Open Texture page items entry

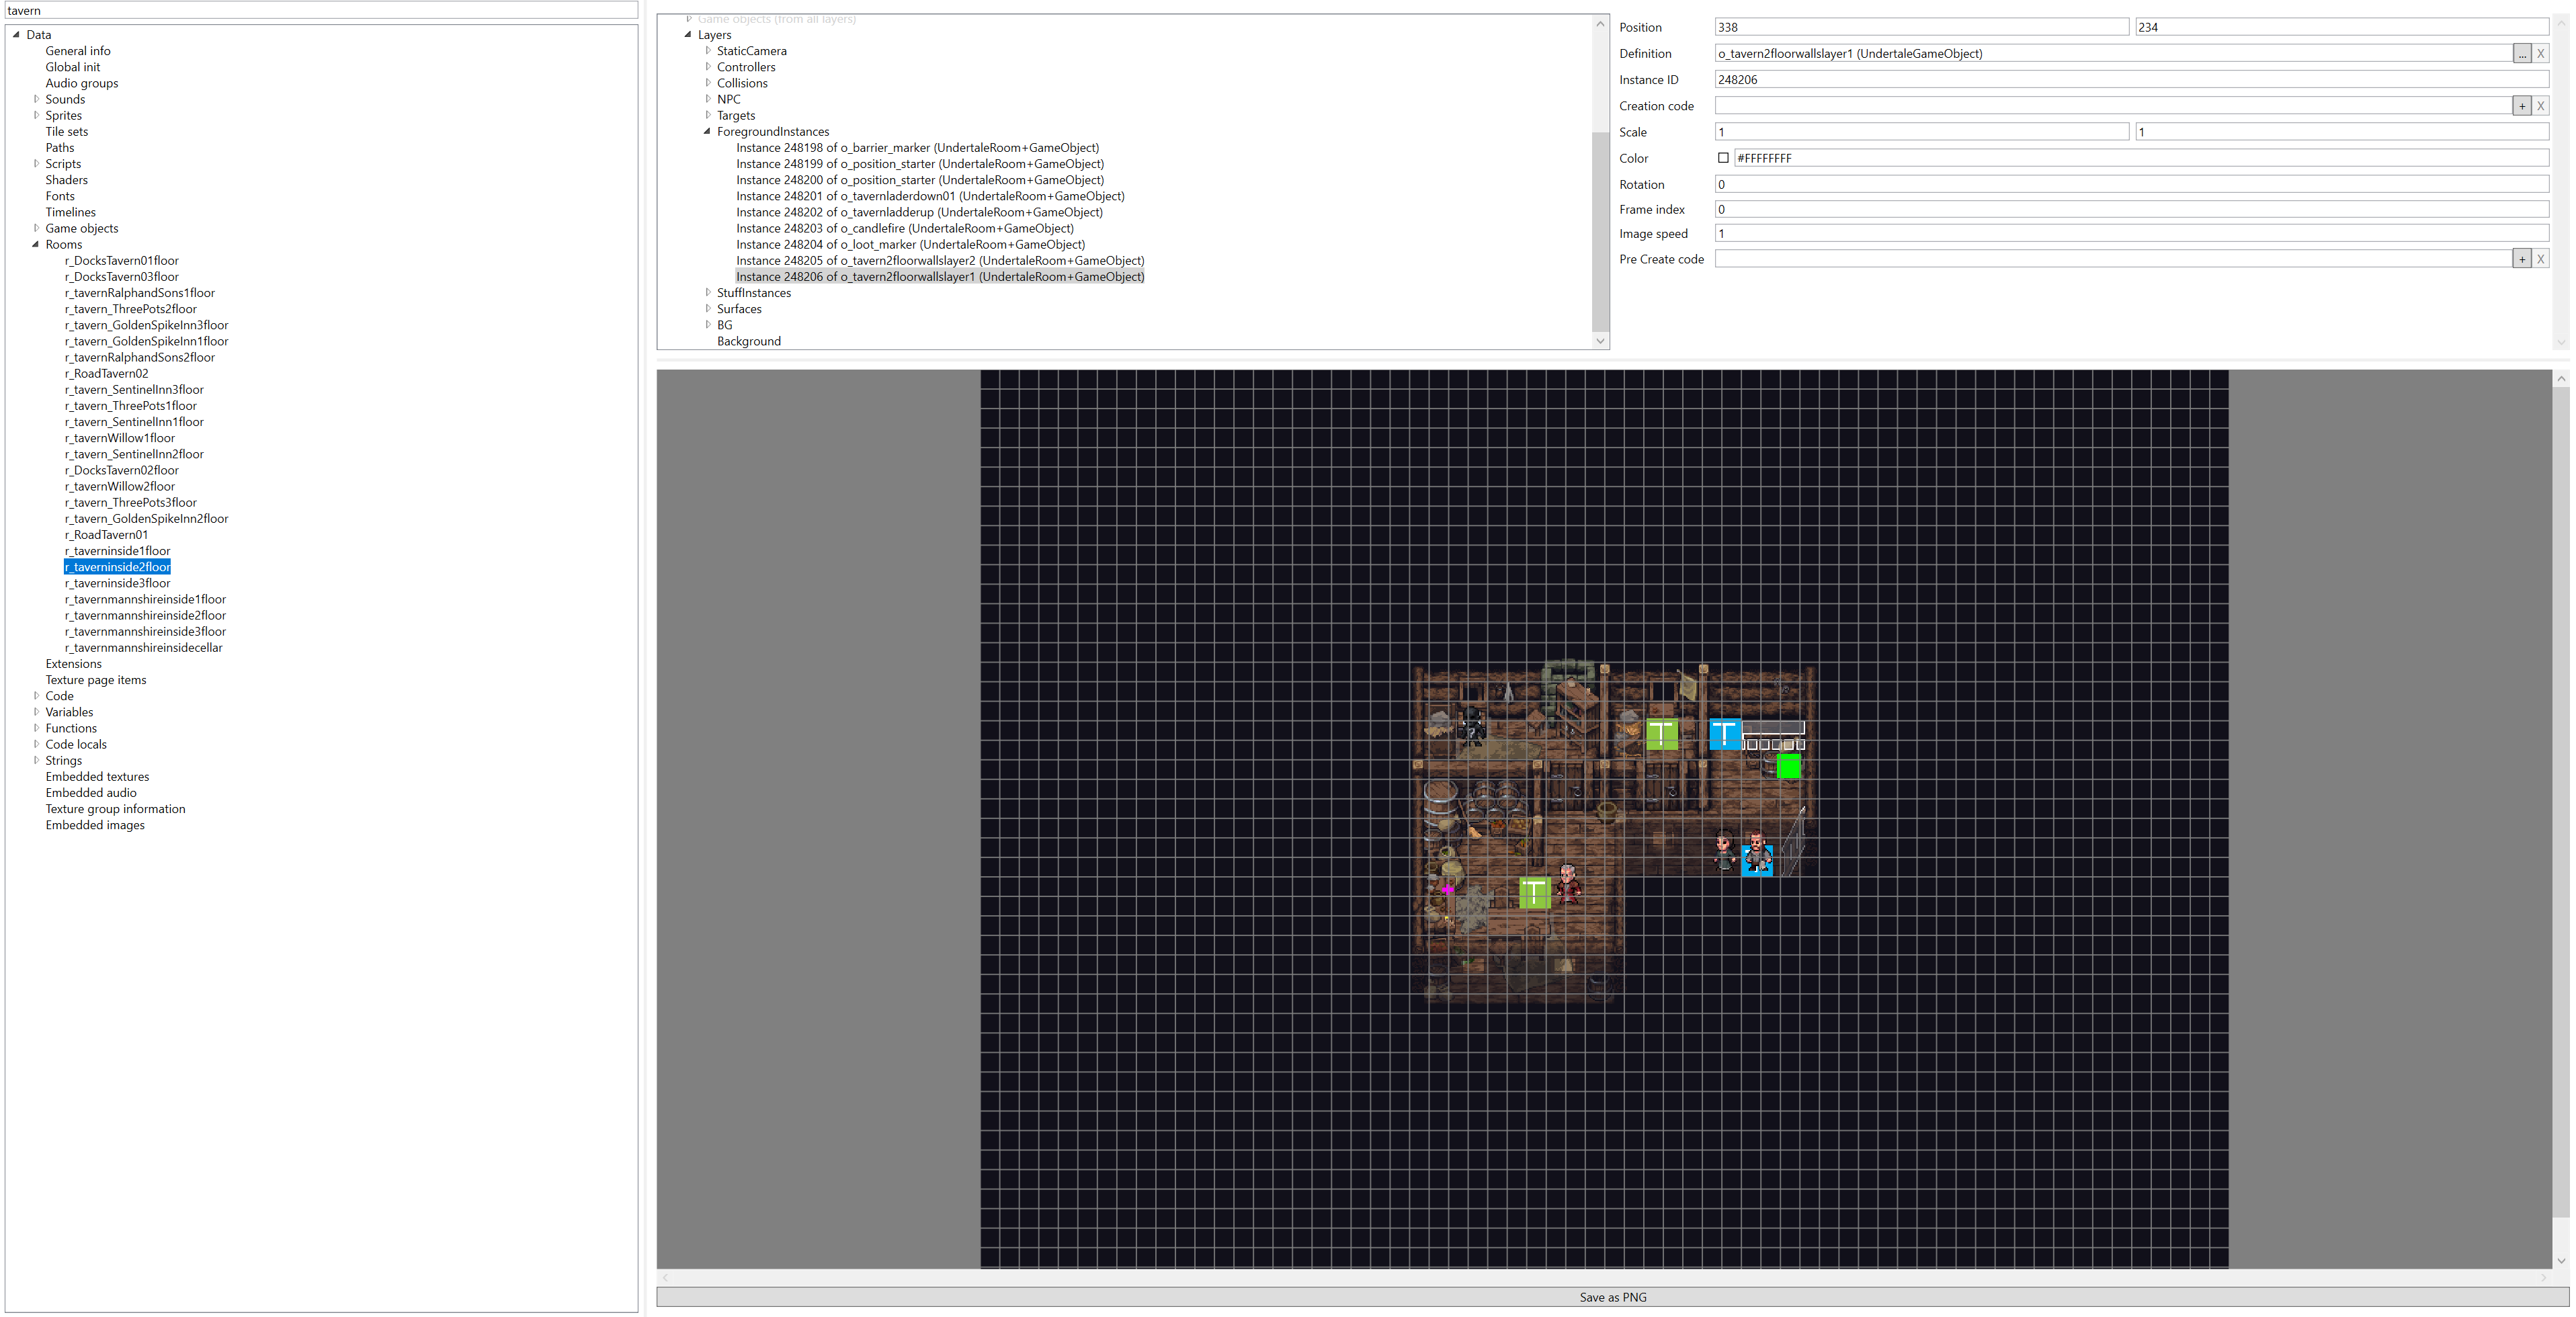96,680
